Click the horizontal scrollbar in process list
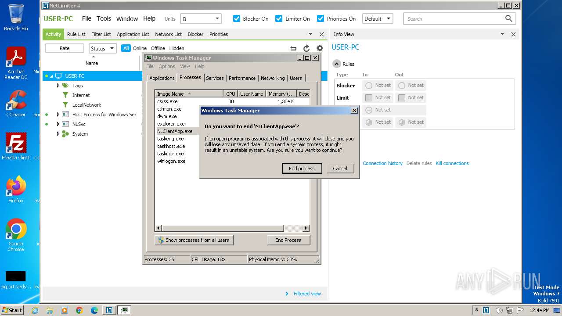Image resolution: width=562 pixels, height=316 pixels. 233,228
